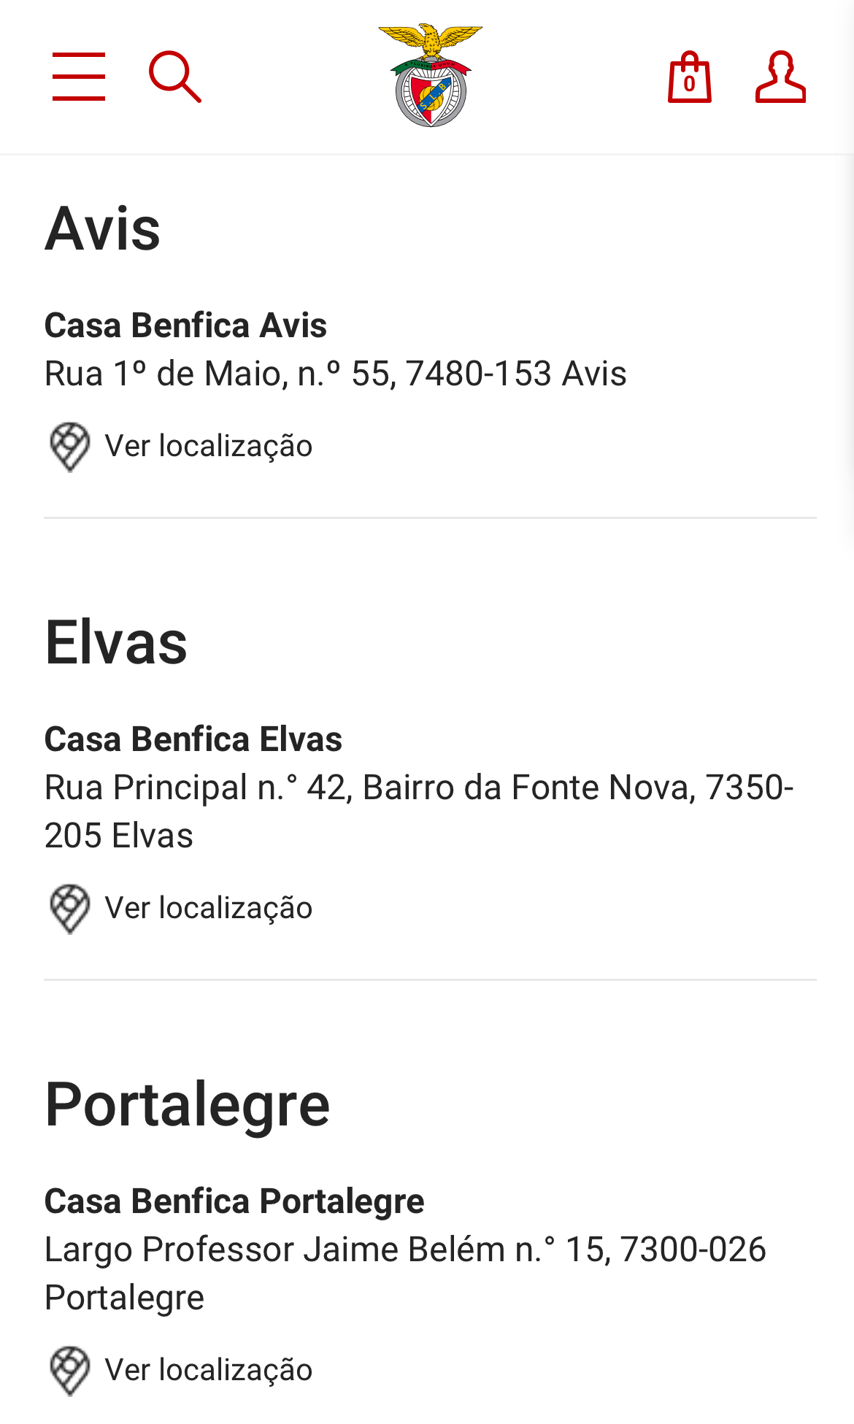Viewport: 854px width, 1424px height.
Task: Click the Rua 1º de Maio address text
Action: click(335, 374)
